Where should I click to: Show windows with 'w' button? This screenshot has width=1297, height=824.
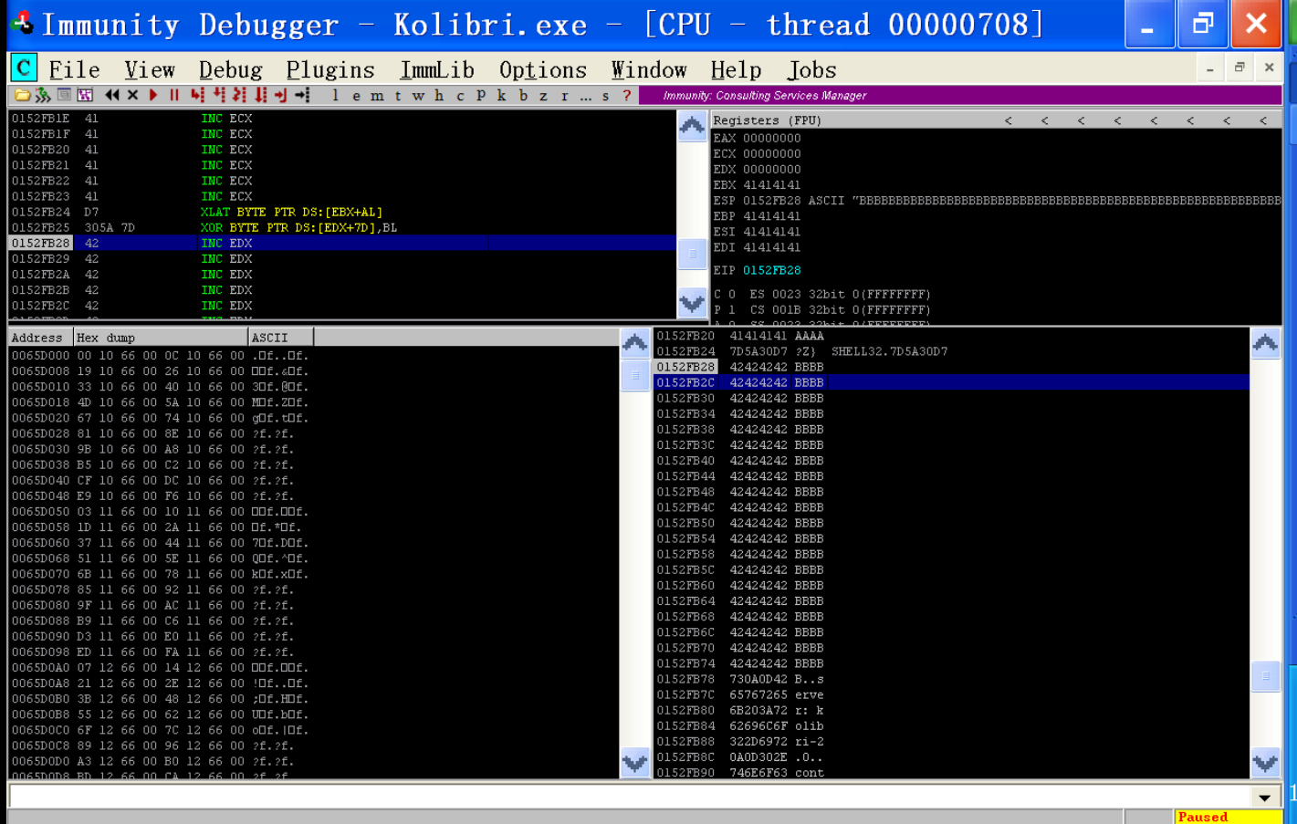pyautogui.click(x=418, y=95)
